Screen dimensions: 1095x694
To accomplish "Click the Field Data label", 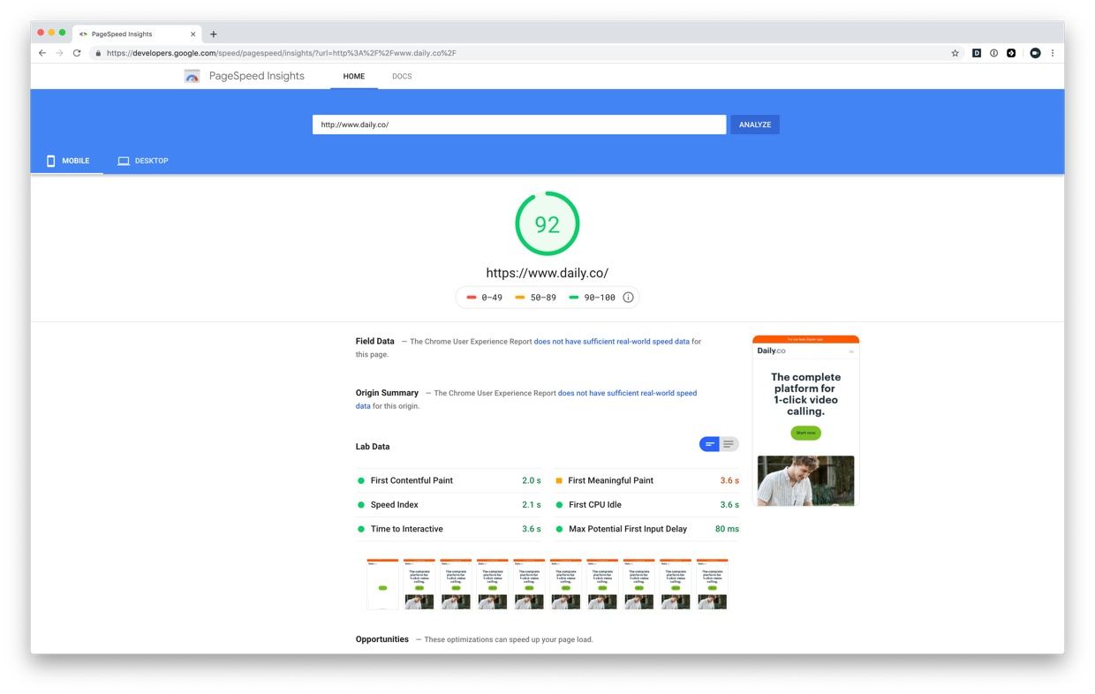I will tap(375, 341).
